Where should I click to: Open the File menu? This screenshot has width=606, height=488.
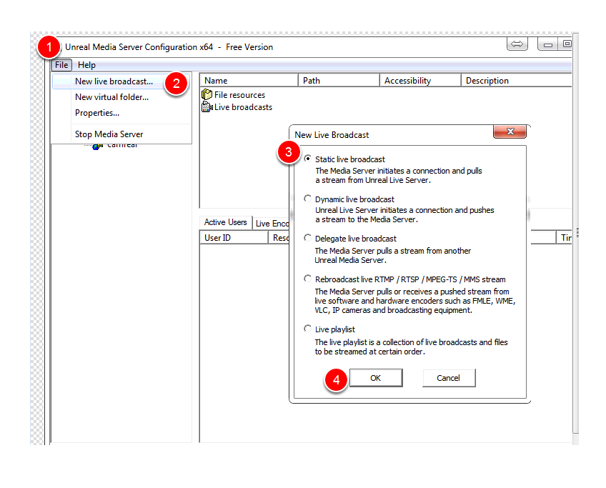[61, 65]
